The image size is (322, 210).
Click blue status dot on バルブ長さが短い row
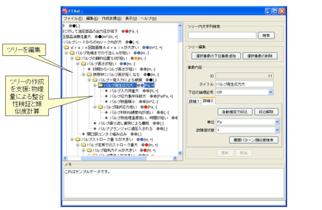(x=125, y=64)
